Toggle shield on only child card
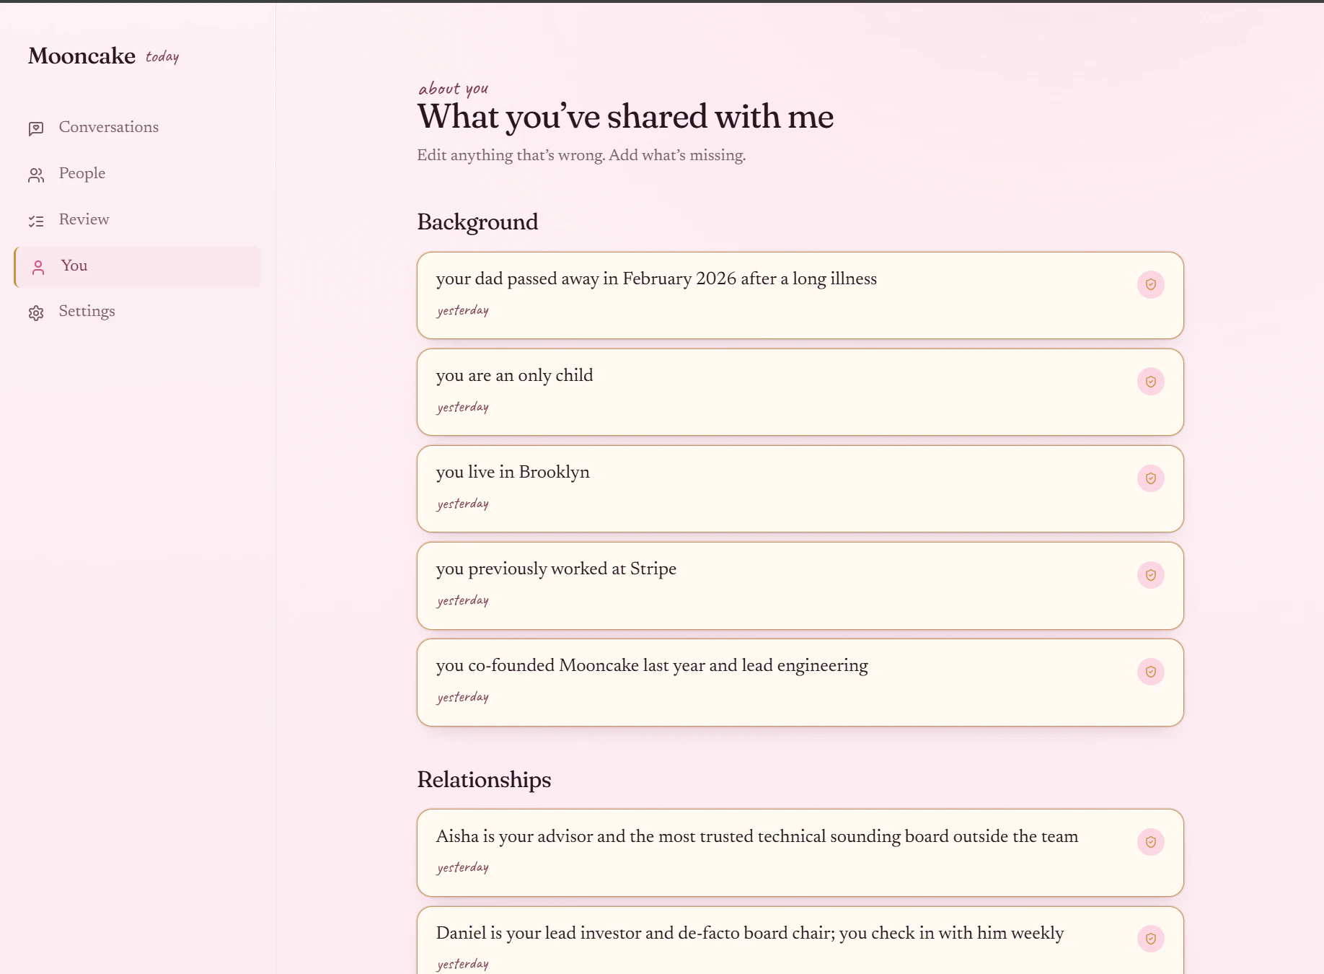The width and height of the screenshot is (1324, 974). [1150, 382]
